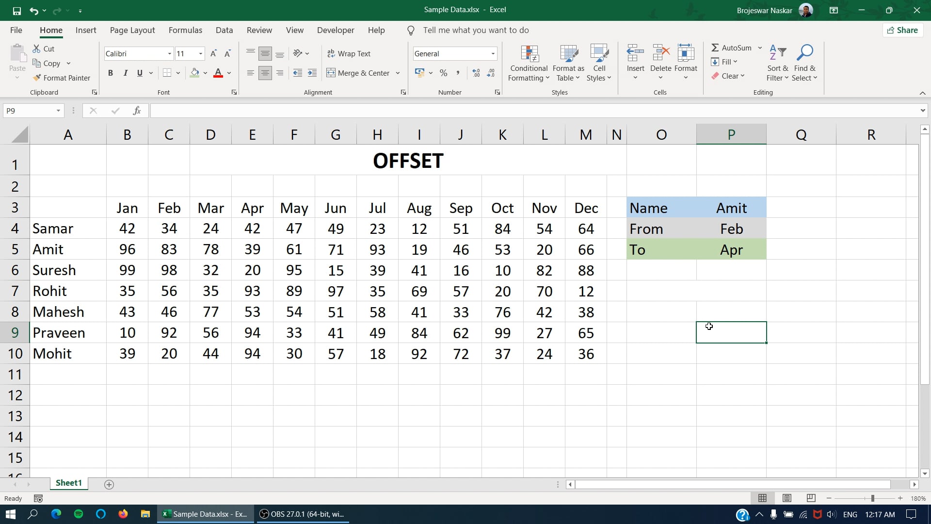931x524 pixels.
Task: Click the Undo arrow icon
Action: 33,10
